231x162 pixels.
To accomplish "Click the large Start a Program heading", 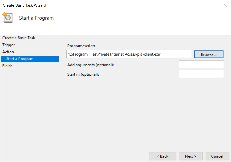I will click(x=36, y=18).
